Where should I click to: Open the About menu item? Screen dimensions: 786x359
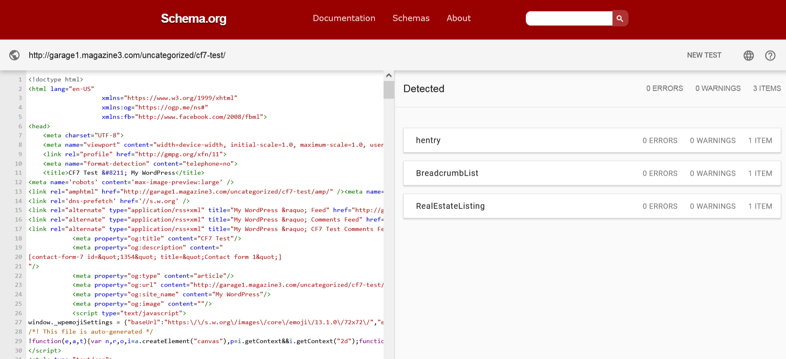click(x=459, y=18)
